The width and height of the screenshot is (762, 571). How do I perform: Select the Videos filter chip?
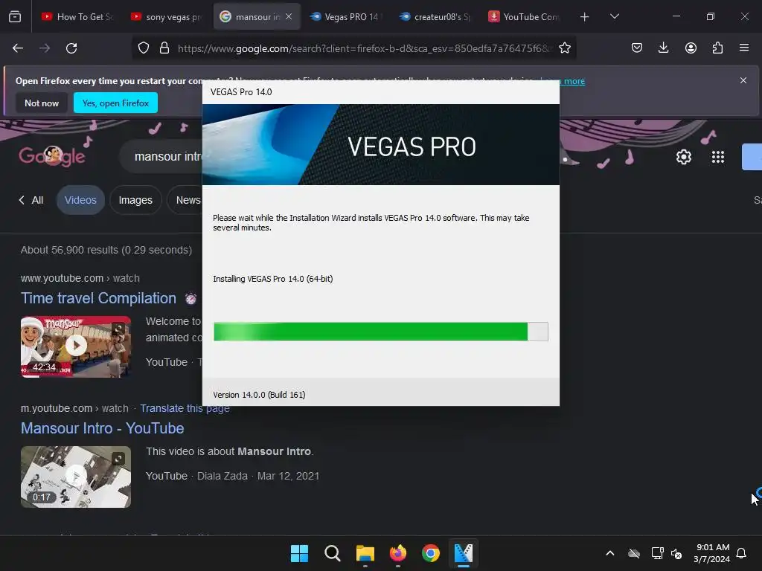coord(80,200)
